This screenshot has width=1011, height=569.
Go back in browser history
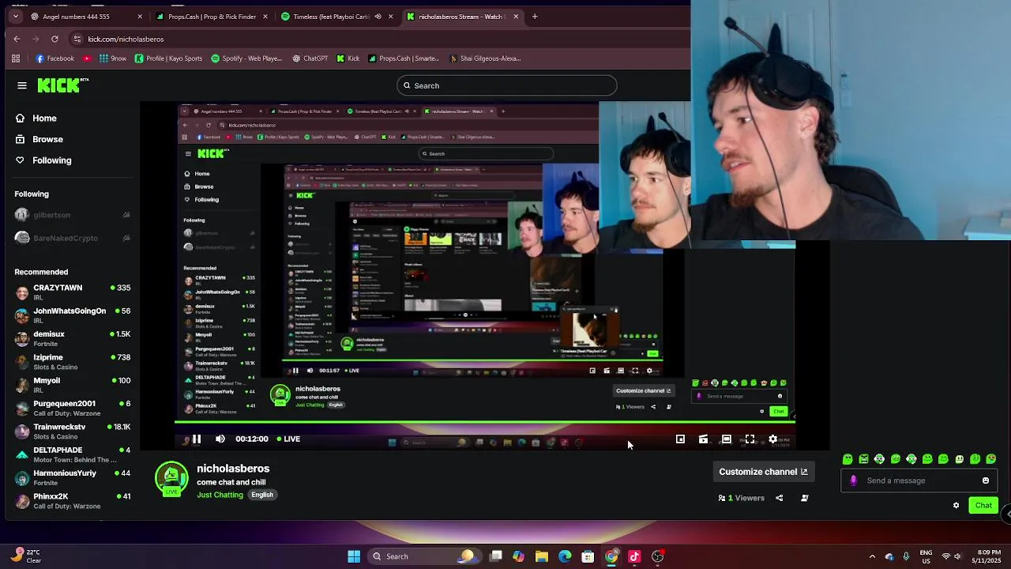17,39
